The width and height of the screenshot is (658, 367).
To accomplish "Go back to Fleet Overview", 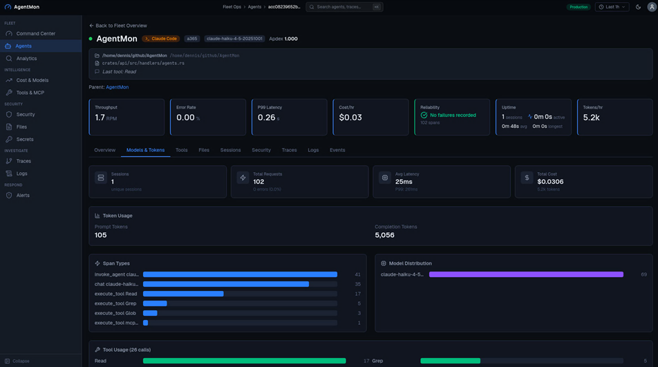I will coord(118,26).
